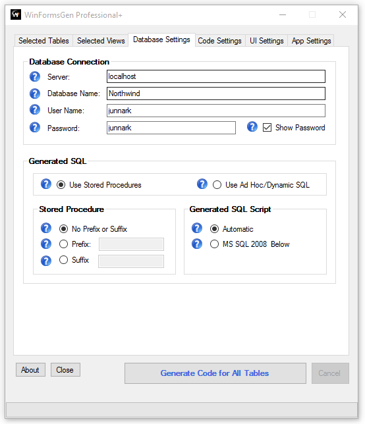This screenshot has height=424, width=365.
Task: Select Use Ad Hoc/Dynamic SQL radio button
Action: pyautogui.click(x=217, y=185)
